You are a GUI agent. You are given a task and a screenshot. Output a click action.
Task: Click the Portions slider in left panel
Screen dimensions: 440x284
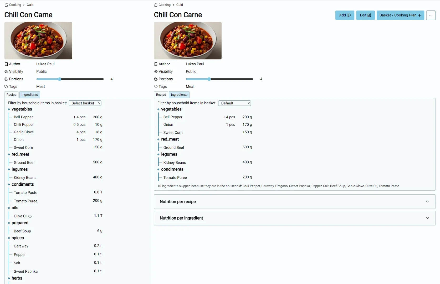(x=70, y=79)
